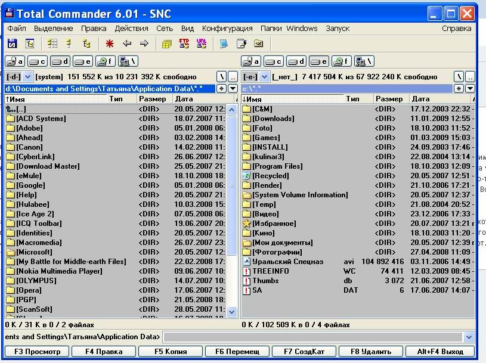The height and width of the screenshot is (363, 486).
Task: Select [Download Master] folder in left panel
Action: (116, 166)
